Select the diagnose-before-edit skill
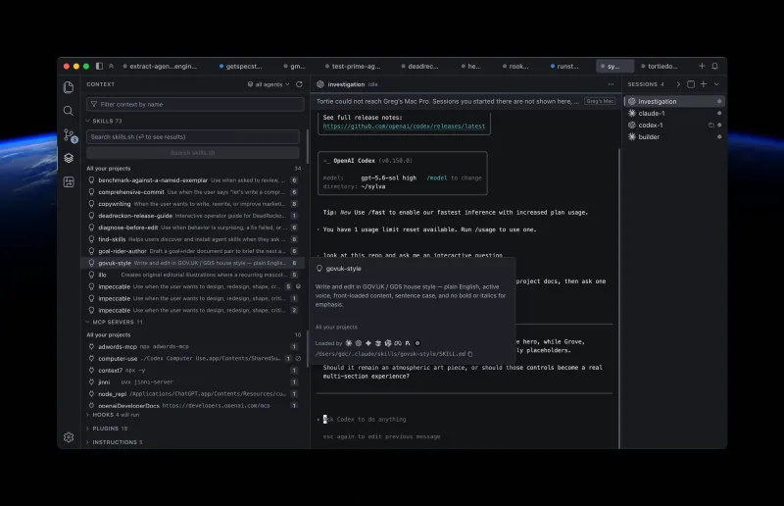The width and height of the screenshot is (784, 506). coord(192,228)
